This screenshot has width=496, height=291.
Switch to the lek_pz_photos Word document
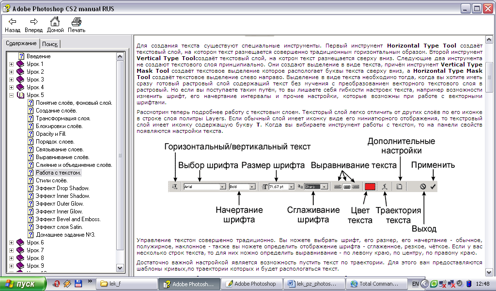[x=315, y=284]
